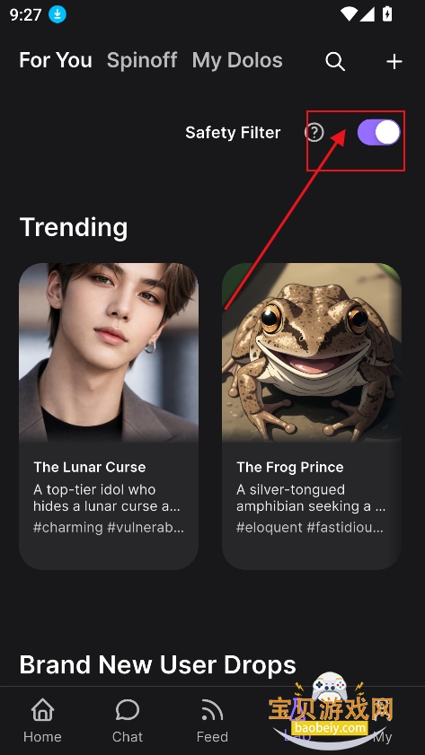
Task: Tap the #charming hashtag line
Action: [x=109, y=528]
